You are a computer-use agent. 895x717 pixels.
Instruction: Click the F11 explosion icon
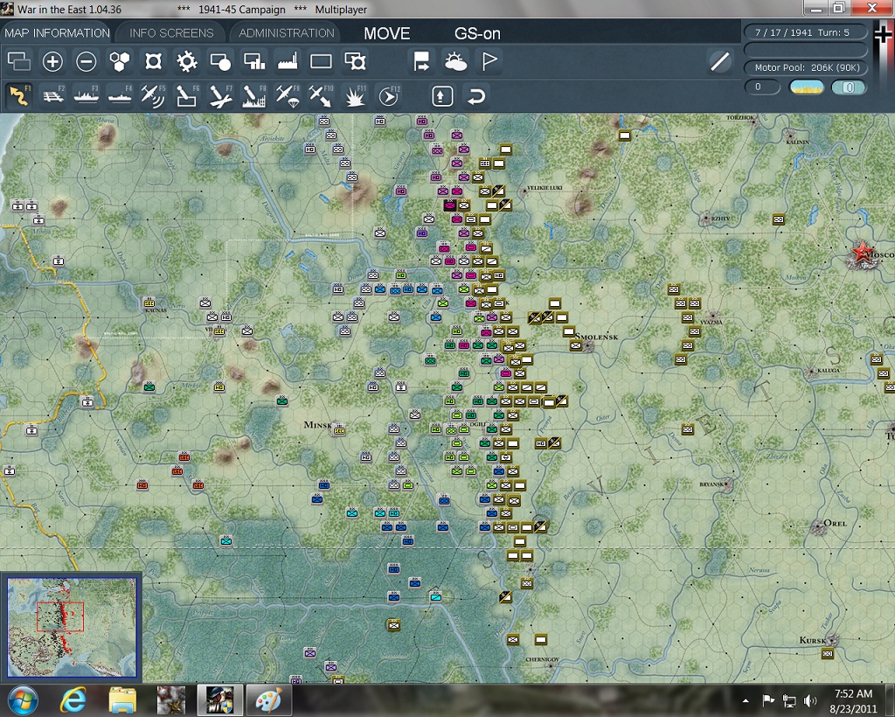(355, 95)
